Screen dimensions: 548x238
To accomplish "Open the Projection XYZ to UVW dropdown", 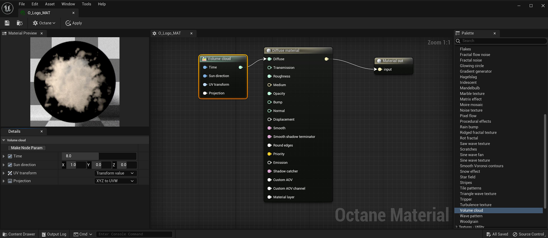I will 115,181.
